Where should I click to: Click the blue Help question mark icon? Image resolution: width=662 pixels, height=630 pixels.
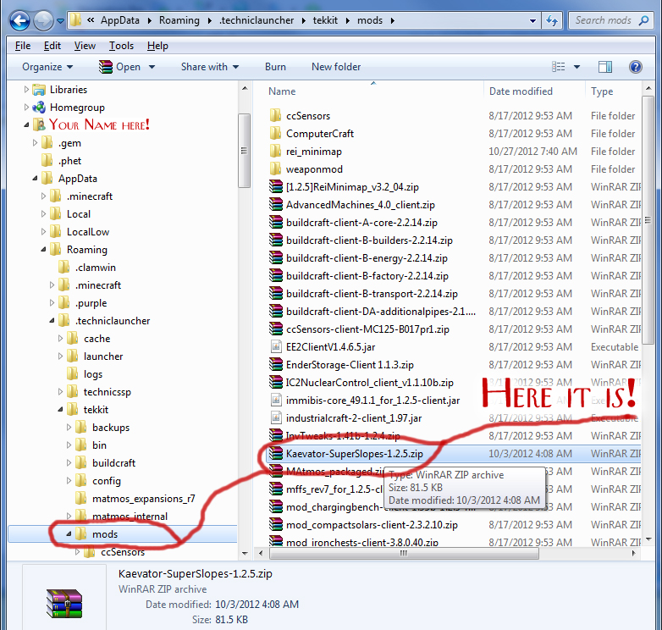tap(636, 67)
